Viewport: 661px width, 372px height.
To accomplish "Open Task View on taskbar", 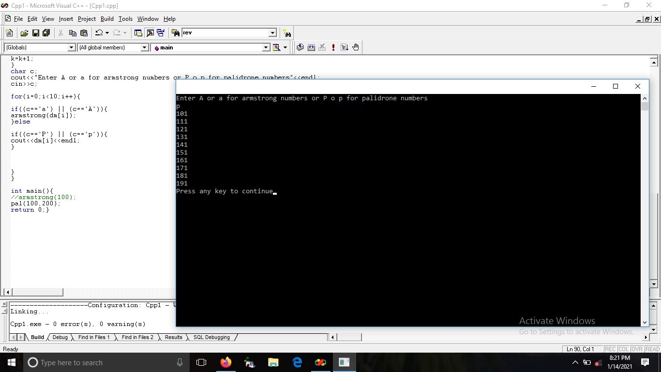I will (x=201, y=362).
